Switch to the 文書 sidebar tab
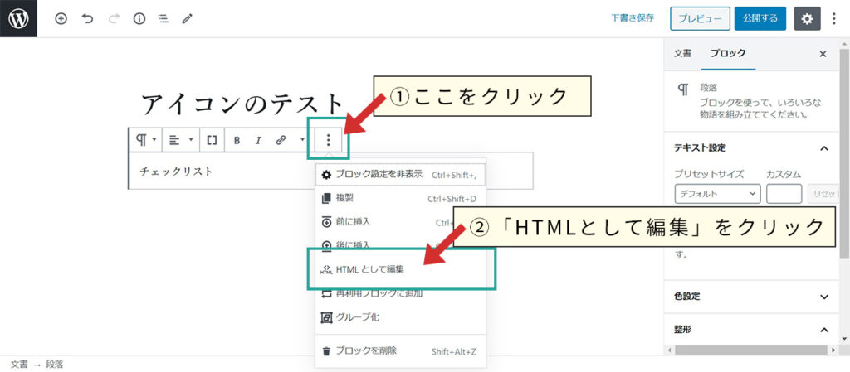Viewport: 850px width, 372px height. click(x=682, y=54)
